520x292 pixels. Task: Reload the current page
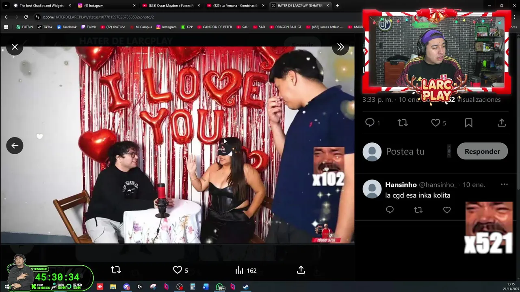(26, 17)
